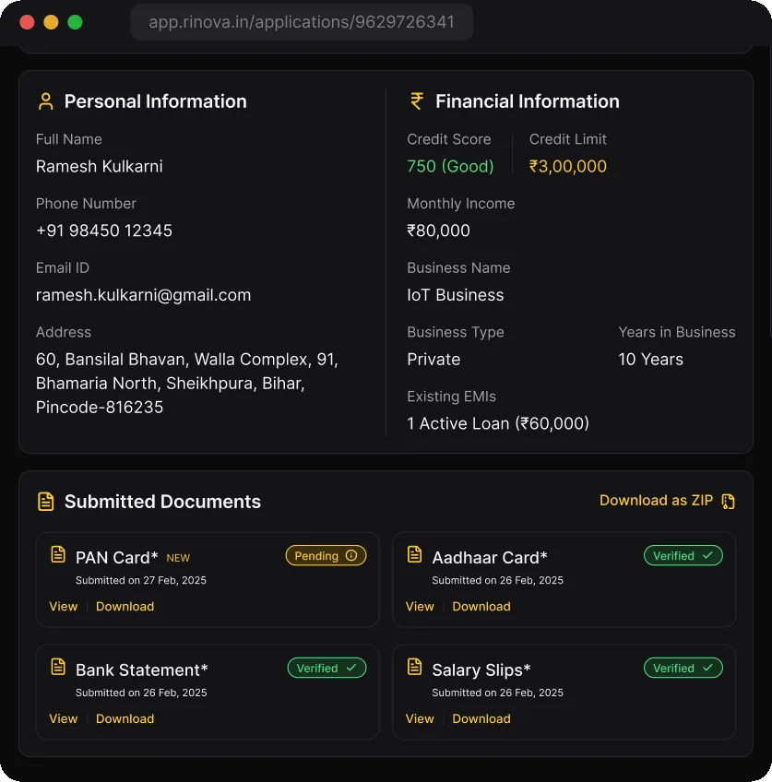Click 1 Active Loan (₹60,000) text

click(498, 423)
